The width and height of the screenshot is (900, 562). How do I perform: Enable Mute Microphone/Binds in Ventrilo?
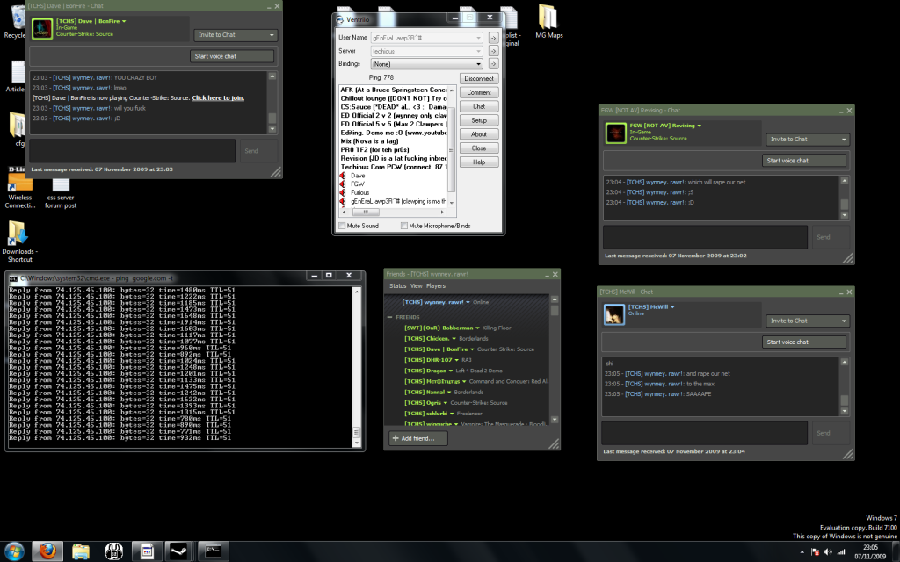404,226
